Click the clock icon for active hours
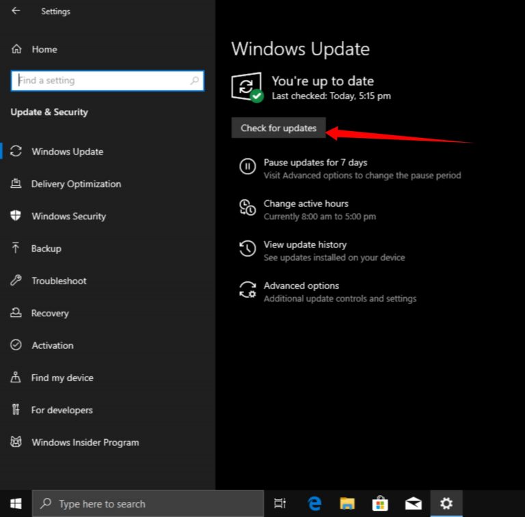525x517 pixels. (x=247, y=208)
